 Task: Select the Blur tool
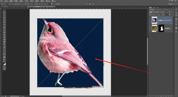(4, 42)
